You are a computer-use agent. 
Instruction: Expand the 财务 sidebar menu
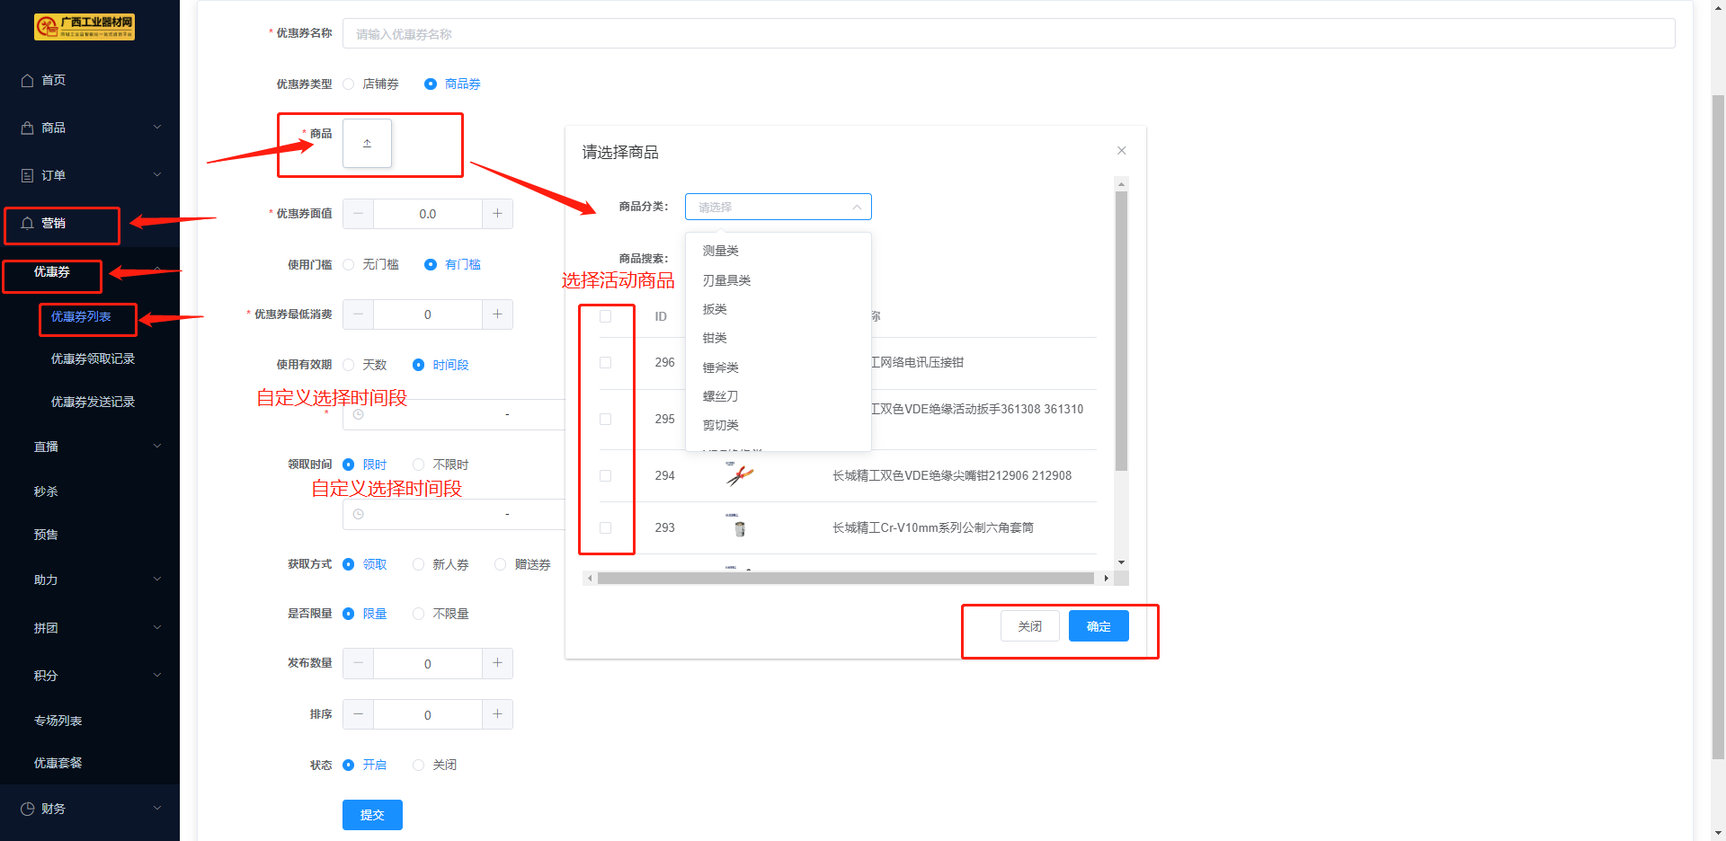[90, 809]
